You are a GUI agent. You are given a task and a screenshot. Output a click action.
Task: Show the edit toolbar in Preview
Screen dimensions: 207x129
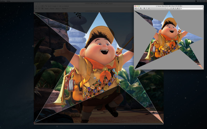pyautogui.click(x=178, y=9)
